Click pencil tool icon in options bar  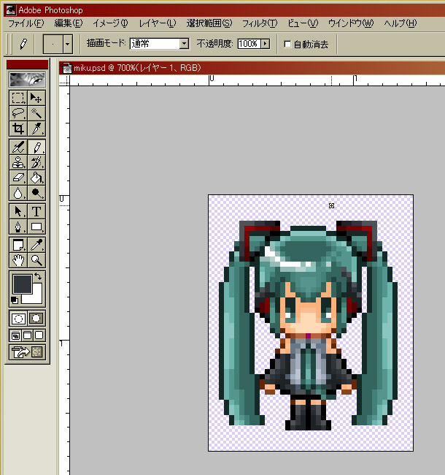(23, 44)
